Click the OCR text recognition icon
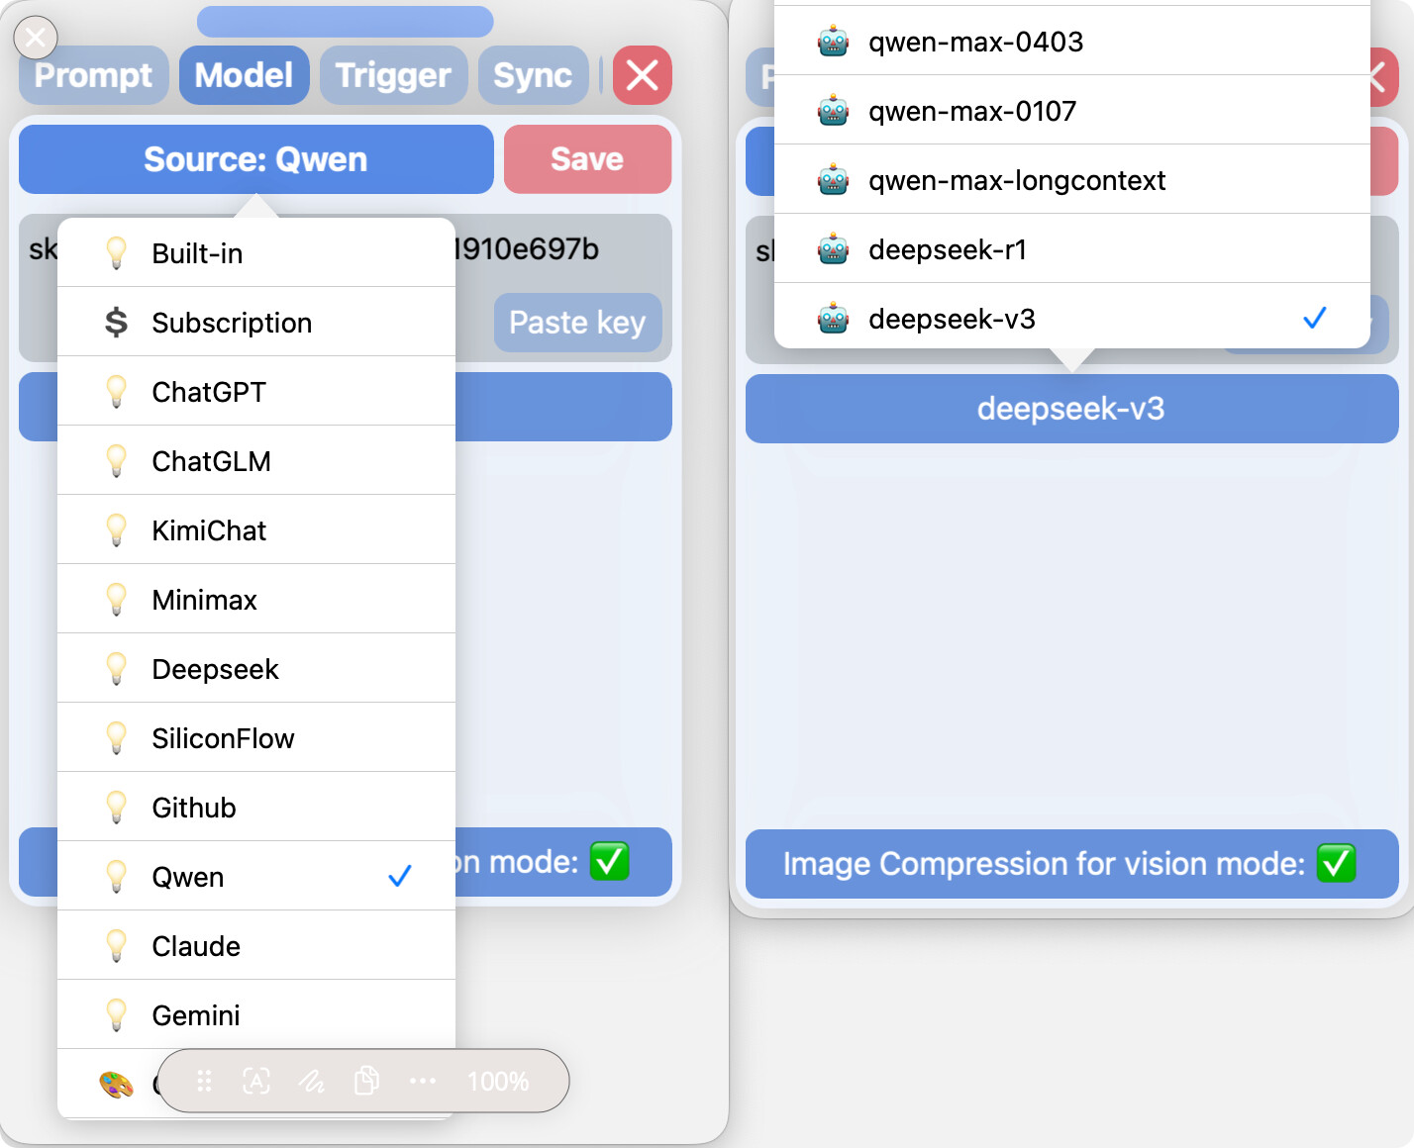Screen dimensions: 1414x1148 point(256,1081)
